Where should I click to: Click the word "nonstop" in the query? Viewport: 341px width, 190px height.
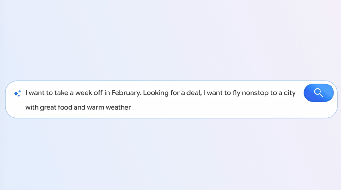point(255,93)
